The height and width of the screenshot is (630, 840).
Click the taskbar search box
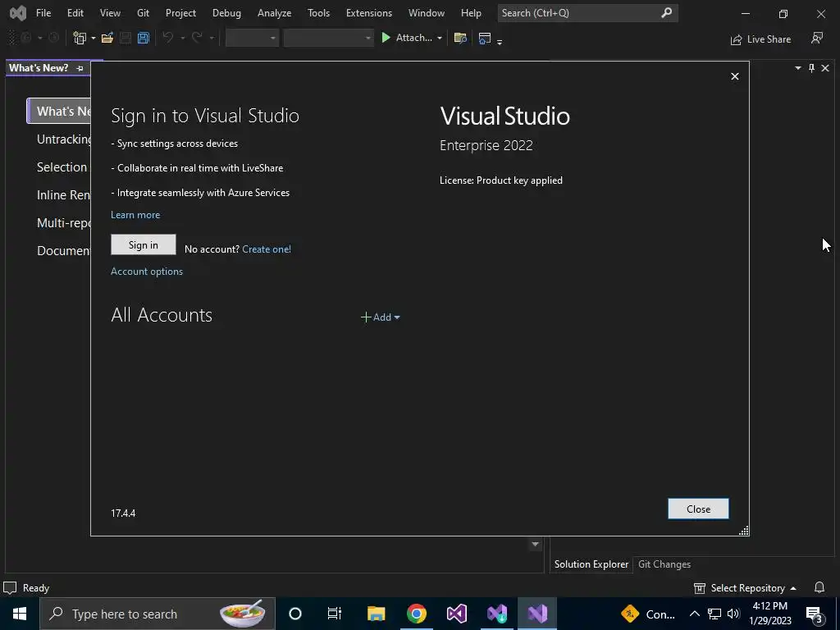click(157, 614)
